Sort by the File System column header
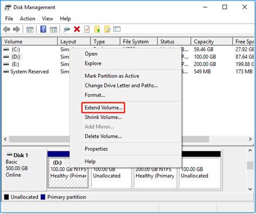The image size is (256, 214). point(139,42)
